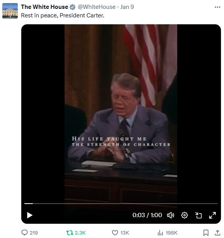Image resolution: width=224 pixels, height=238 pixels.
Task: Expand video to fullscreen
Action: pos(212,215)
